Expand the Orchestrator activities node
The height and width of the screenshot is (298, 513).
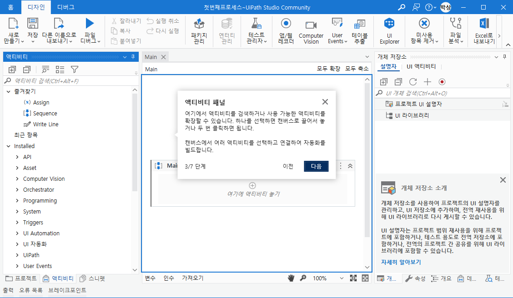(17, 189)
